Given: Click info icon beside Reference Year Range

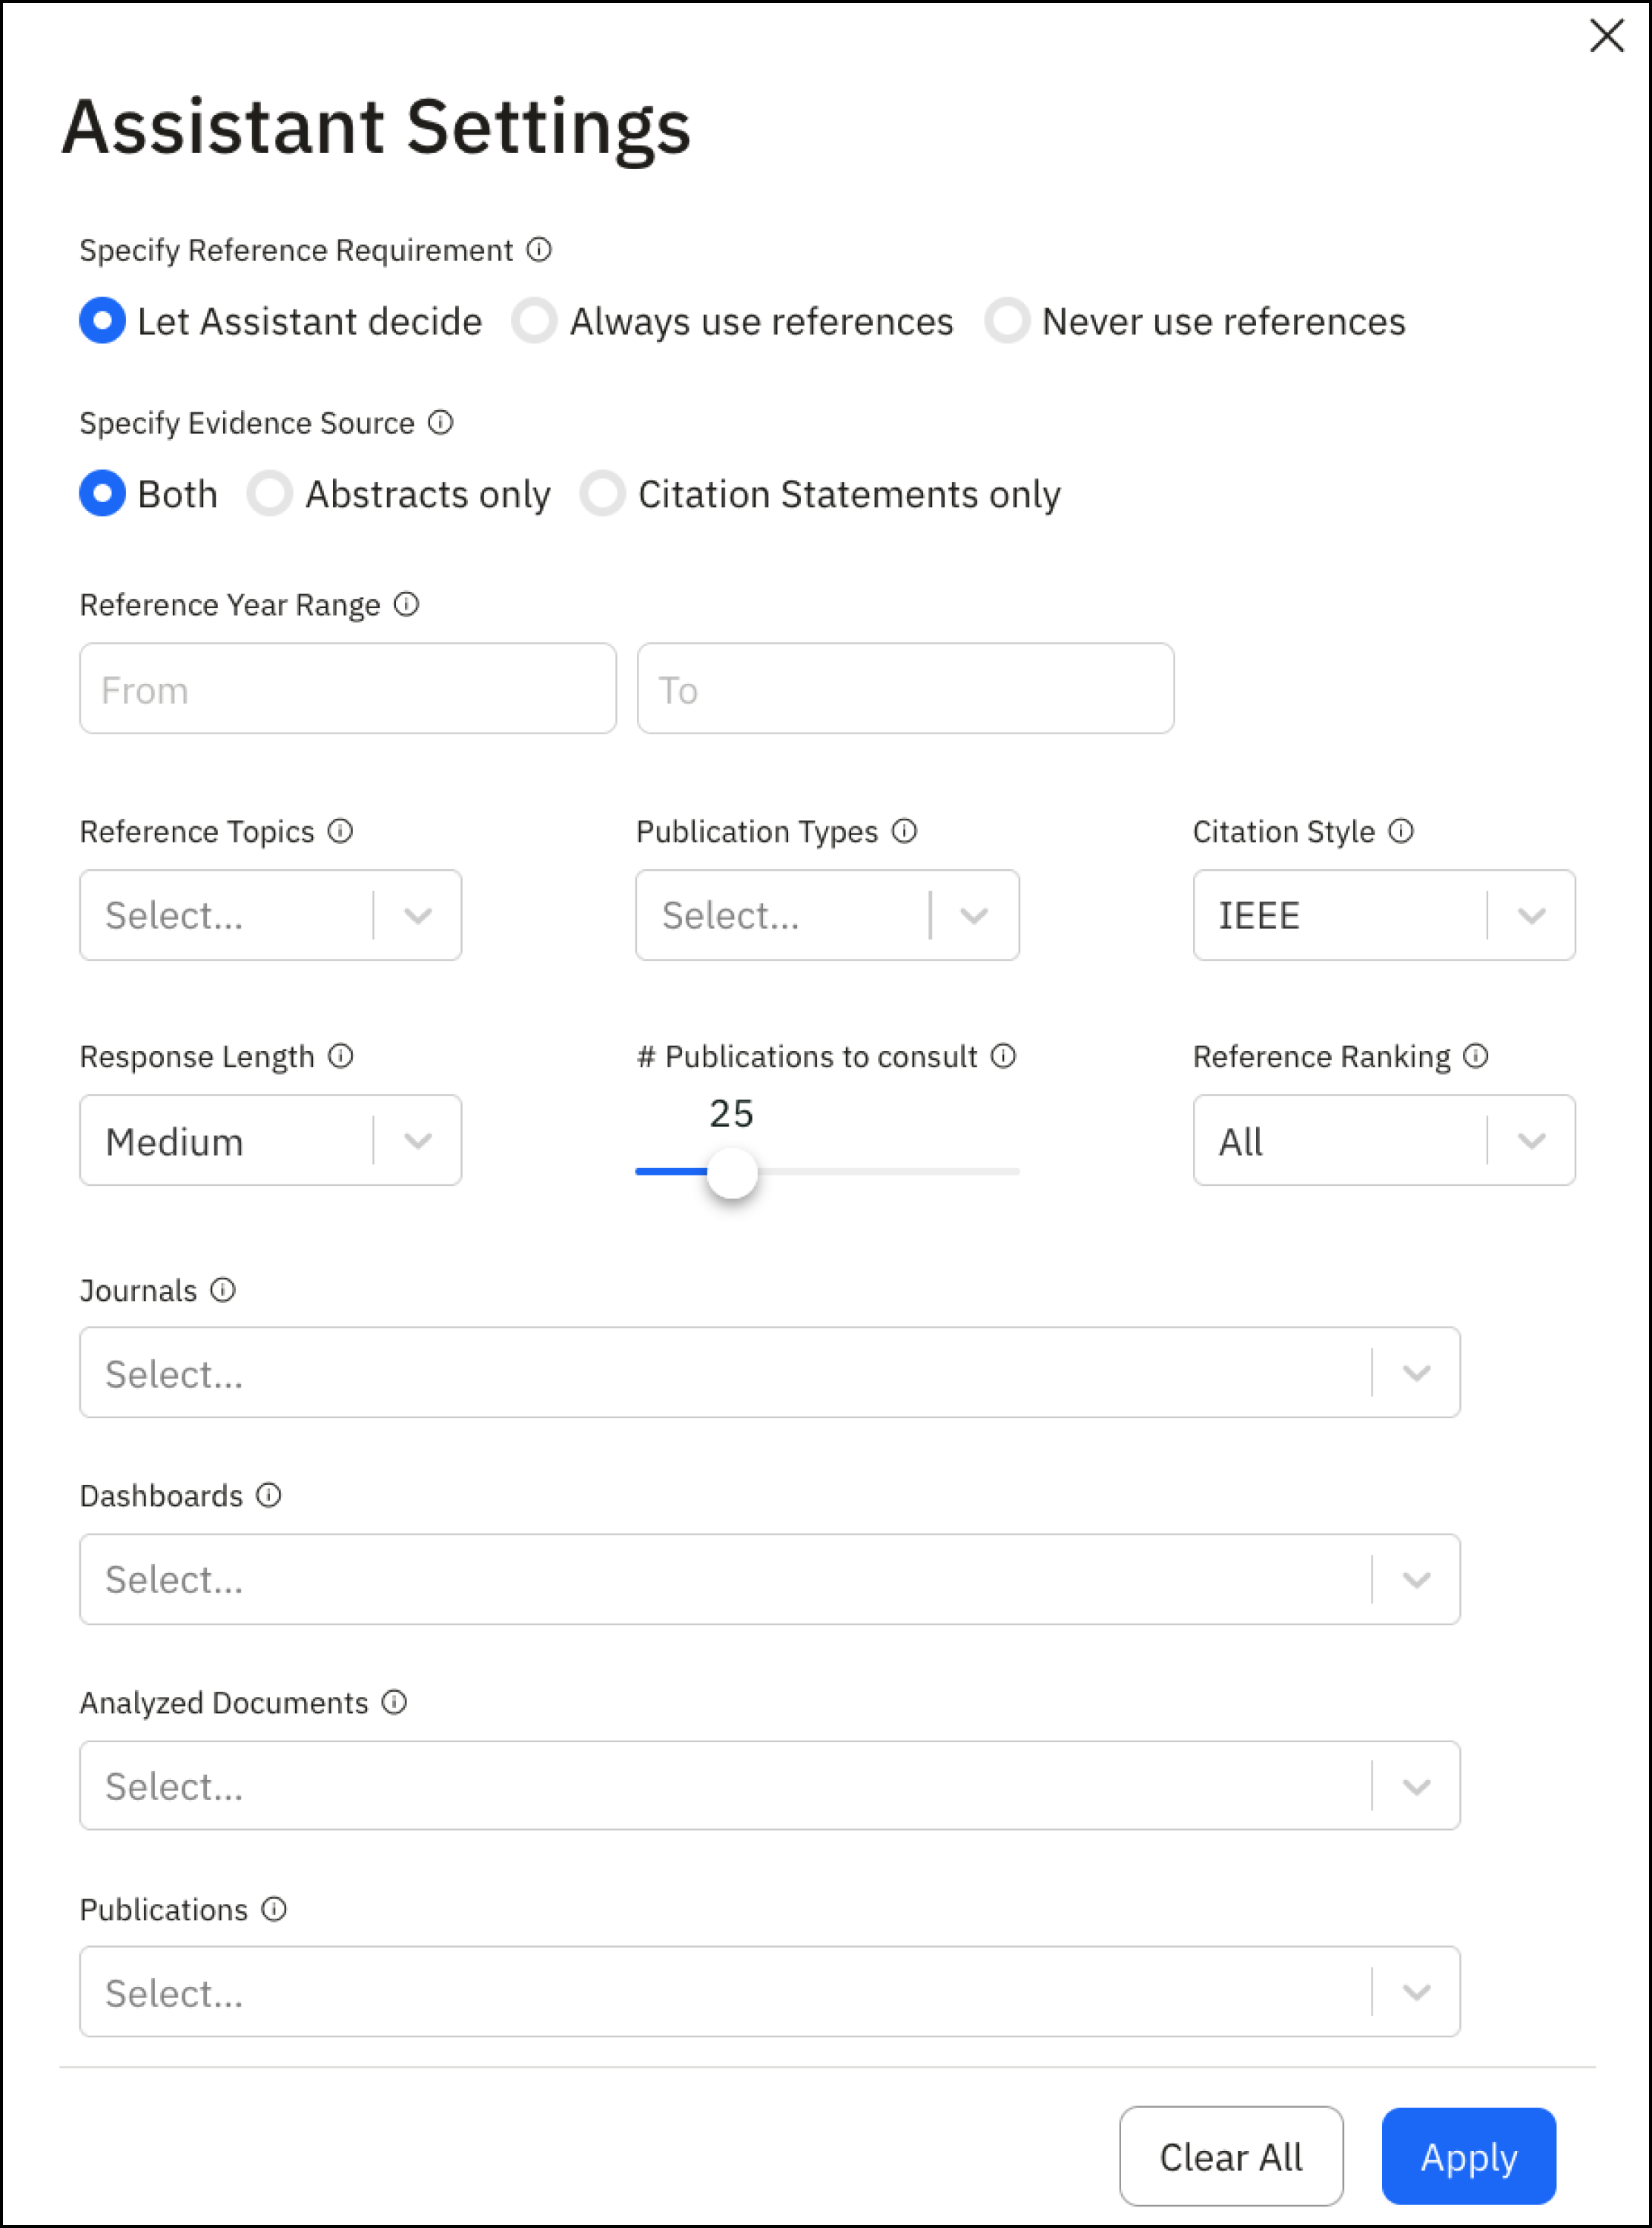Looking at the screenshot, I should click(406, 604).
